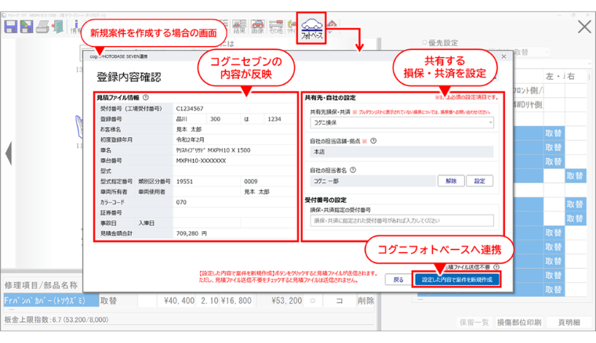
Task: Click the リサイクル parts toolbar icon
Action: (x=292, y=27)
